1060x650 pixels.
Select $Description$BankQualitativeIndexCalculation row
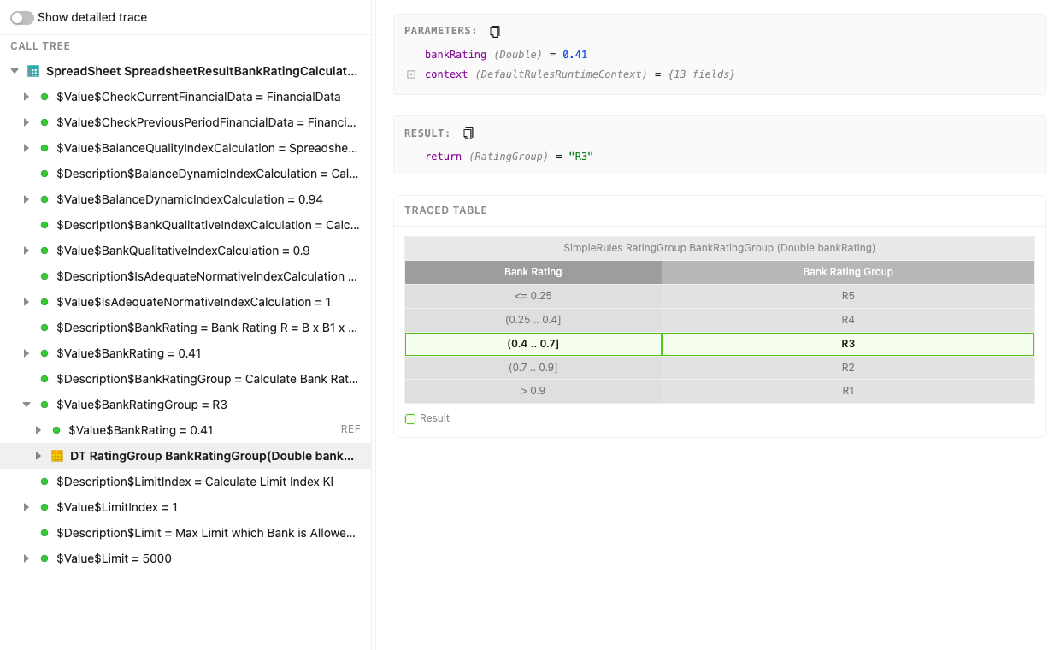tap(185, 225)
